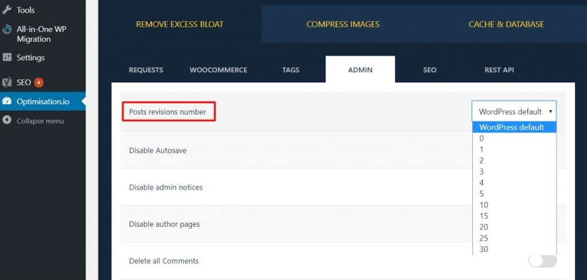Toggle the Delete all Comments switch
Viewport: 587px width, 280px height.
click(x=542, y=261)
